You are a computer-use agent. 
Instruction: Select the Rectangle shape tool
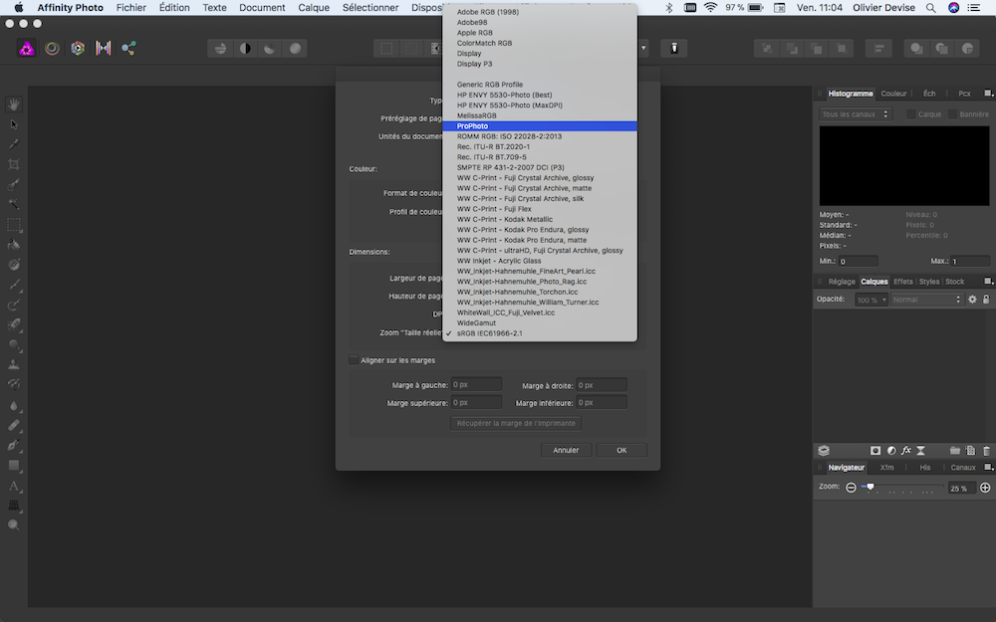13,466
